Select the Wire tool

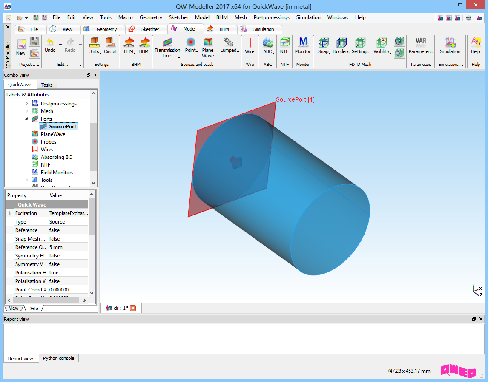click(250, 42)
